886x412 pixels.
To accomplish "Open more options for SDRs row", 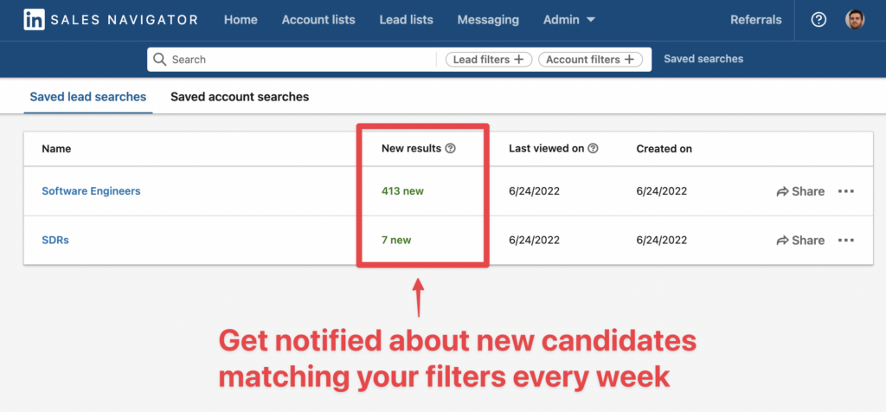I will (x=846, y=241).
